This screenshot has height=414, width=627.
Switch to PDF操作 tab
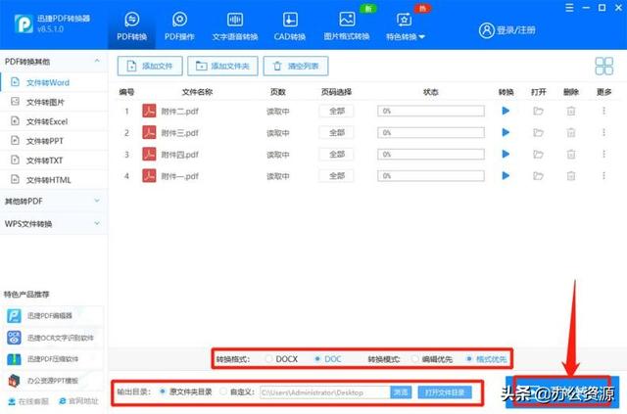179,26
